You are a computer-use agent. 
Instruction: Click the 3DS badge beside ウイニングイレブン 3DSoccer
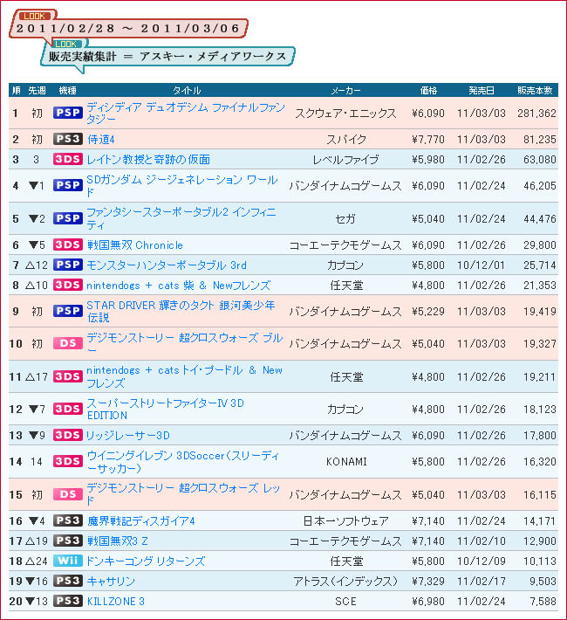68,461
